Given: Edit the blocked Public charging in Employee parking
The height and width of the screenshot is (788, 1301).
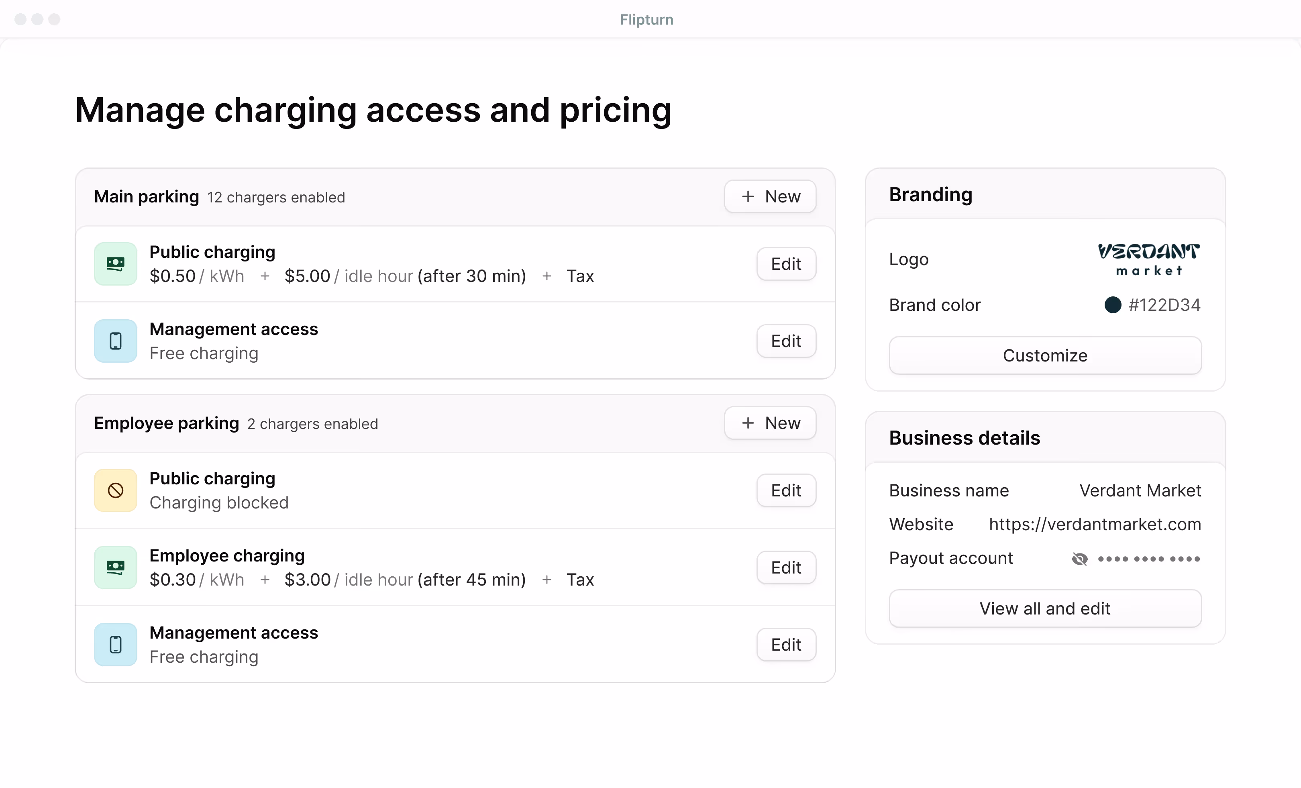Looking at the screenshot, I should pos(786,490).
